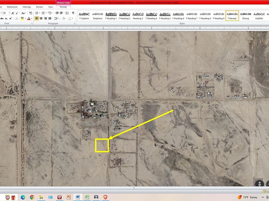Screen dimensions: 269x201
Task: Apply the Subtitle style
Action: coord(259,16)
